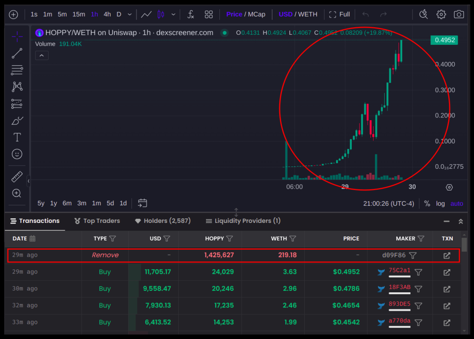Open the Liquidity Providers tab
474x339 pixels.
pos(243,221)
